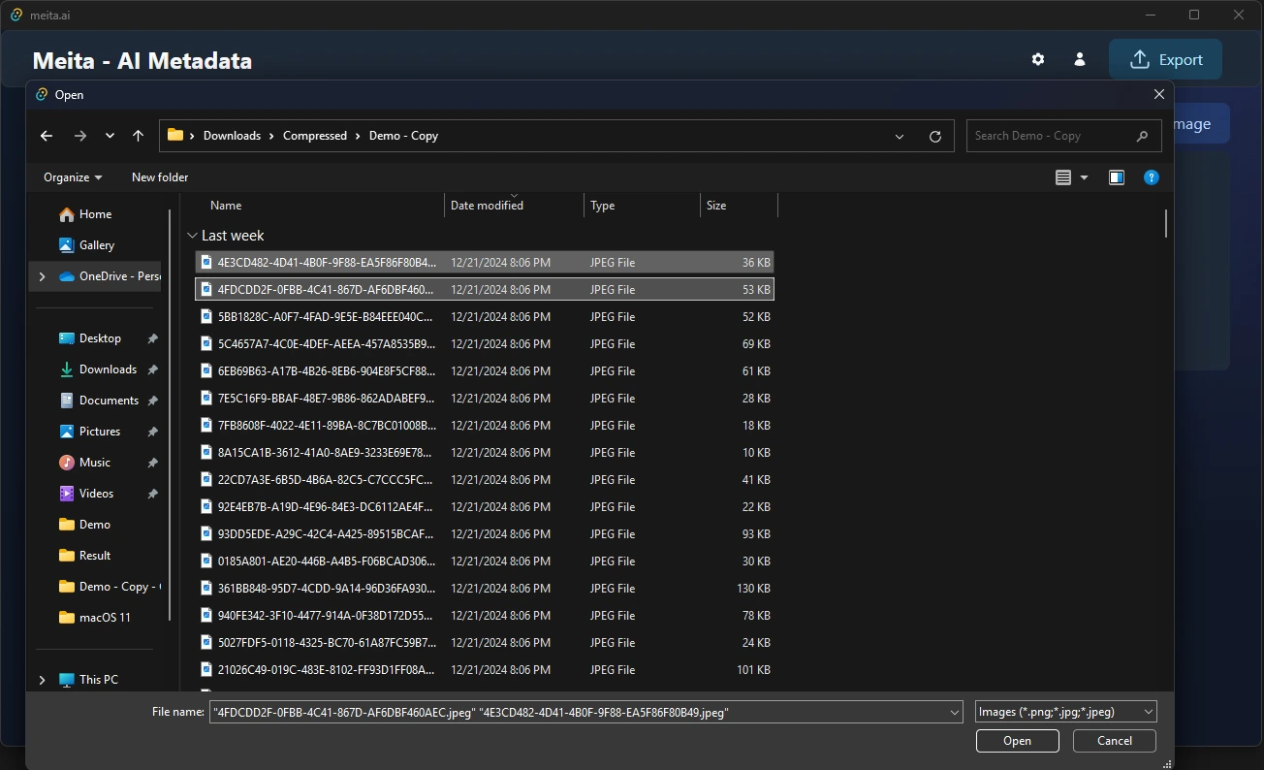Click the back navigation arrow
Image resolution: width=1264 pixels, height=770 pixels.
tap(47, 136)
